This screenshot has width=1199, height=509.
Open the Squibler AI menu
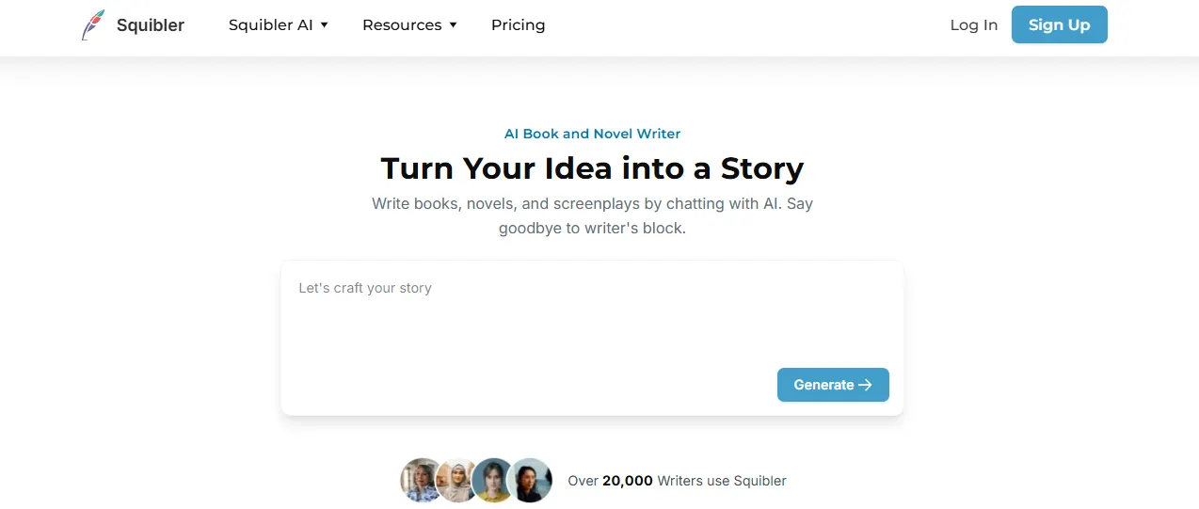click(x=271, y=25)
